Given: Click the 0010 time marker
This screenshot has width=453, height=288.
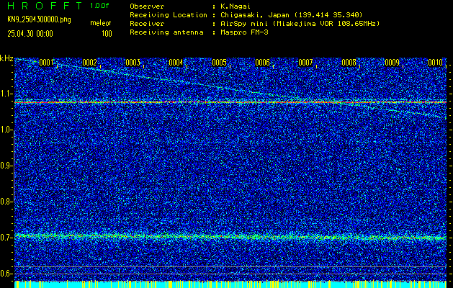Looking at the screenshot, I should 436,63.
